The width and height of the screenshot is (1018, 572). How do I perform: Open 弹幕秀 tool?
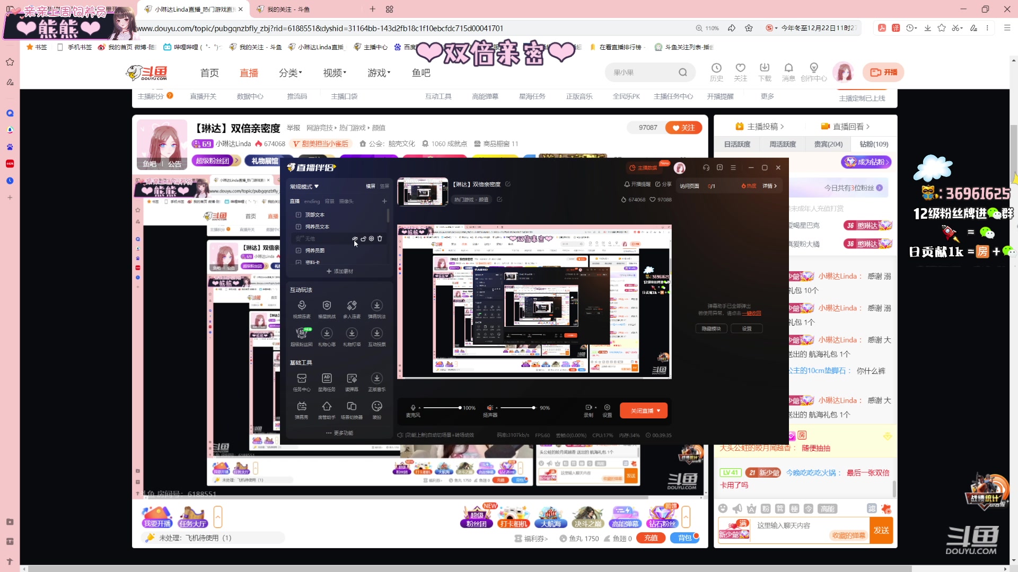302,410
